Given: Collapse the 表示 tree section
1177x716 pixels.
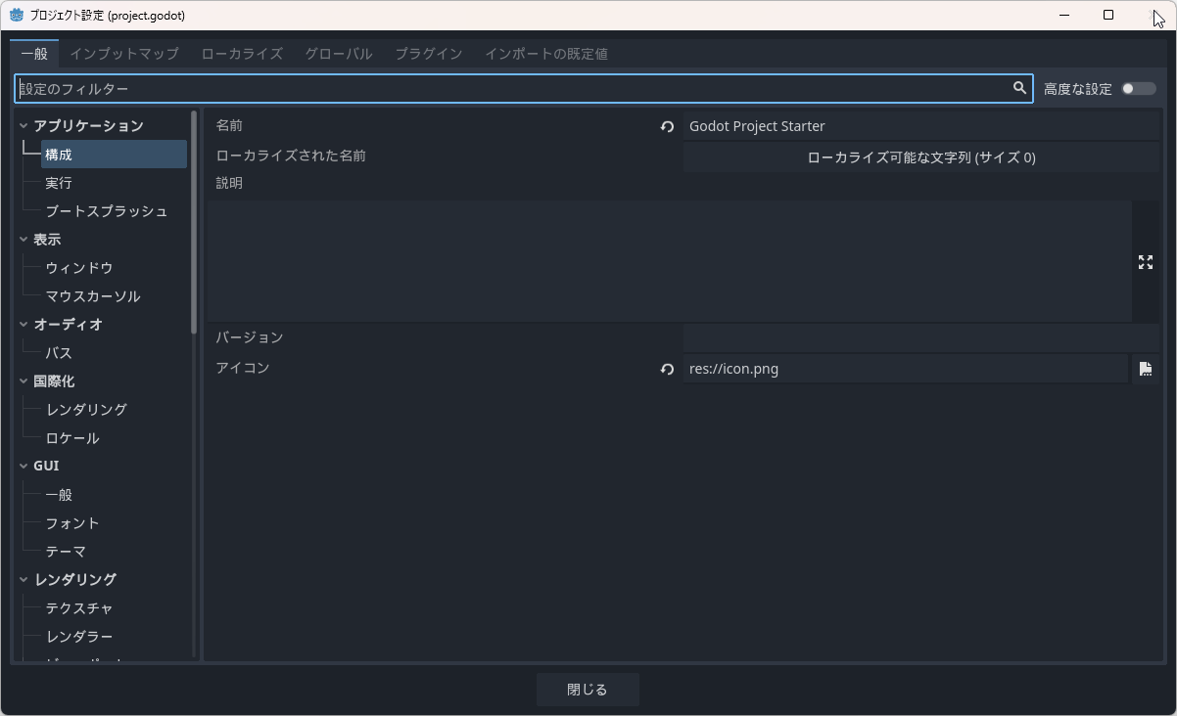Looking at the screenshot, I should pos(24,240).
